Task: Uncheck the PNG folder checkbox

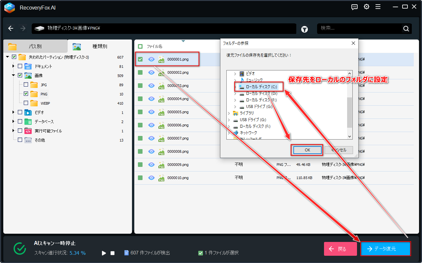Action: tap(26, 94)
